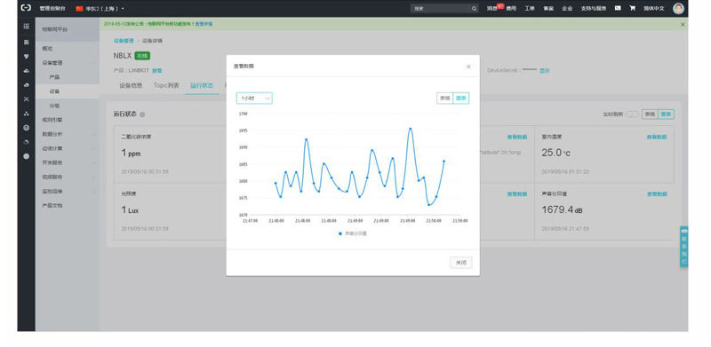Close the 查看数据 dialog with X

coord(468,67)
